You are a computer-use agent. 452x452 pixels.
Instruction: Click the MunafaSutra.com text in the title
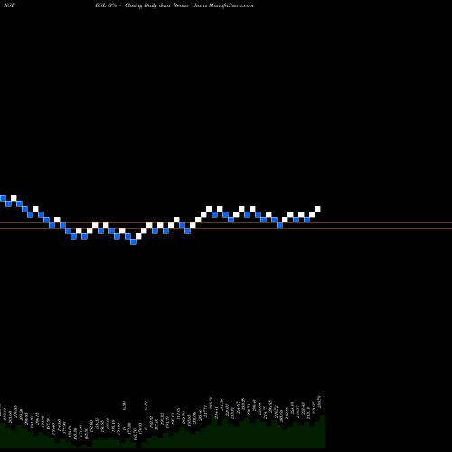pos(231,5)
